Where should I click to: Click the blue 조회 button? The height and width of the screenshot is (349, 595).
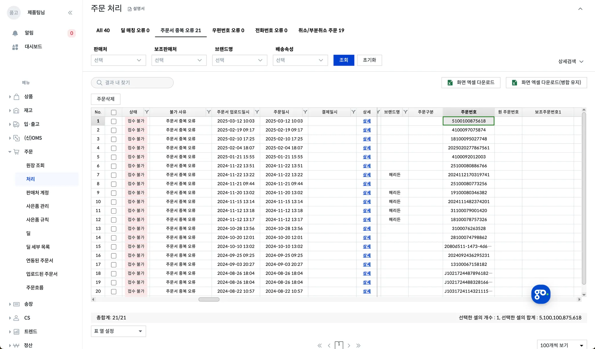point(344,60)
